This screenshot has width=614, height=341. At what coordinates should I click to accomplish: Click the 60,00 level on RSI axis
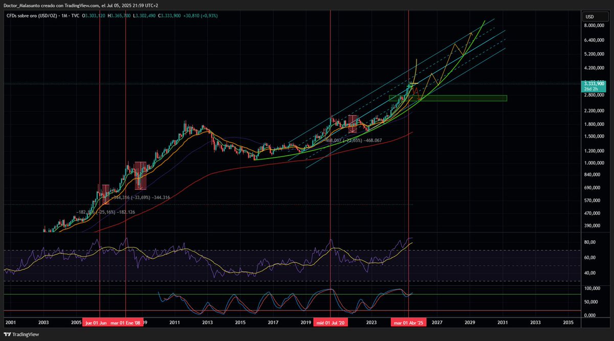tap(590, 258)
